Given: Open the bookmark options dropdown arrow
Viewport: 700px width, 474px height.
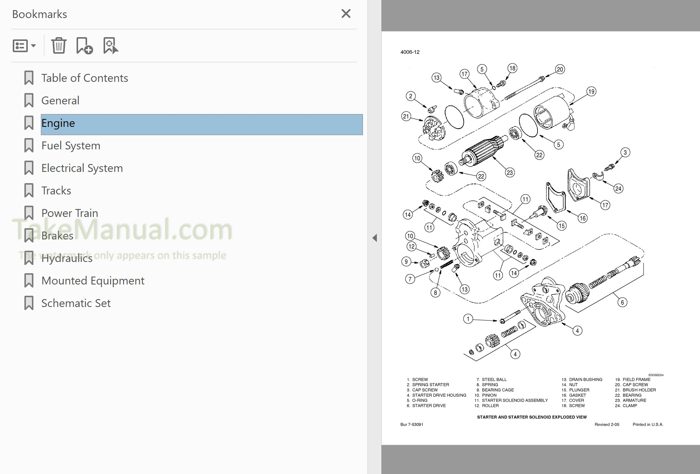Looking at the screenshot, I should [33, 47].
